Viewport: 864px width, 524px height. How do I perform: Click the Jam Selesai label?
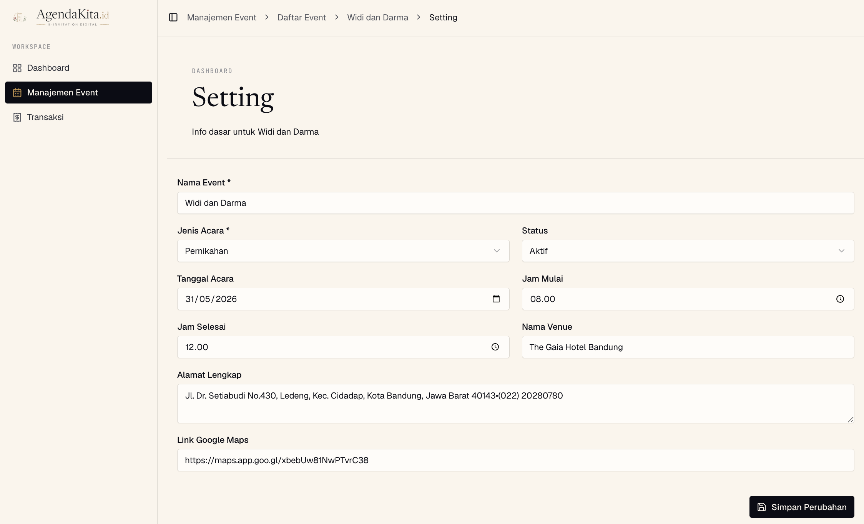point(201,327)
